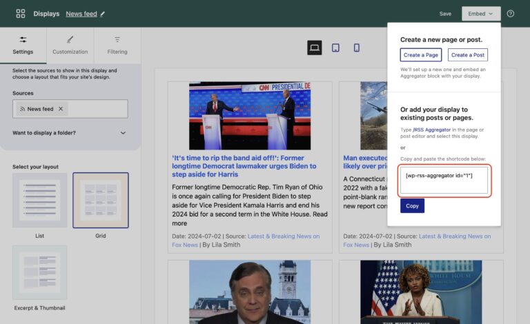Click the presidential debate article image
The image size is (530, 324).
tap(250, 116)
